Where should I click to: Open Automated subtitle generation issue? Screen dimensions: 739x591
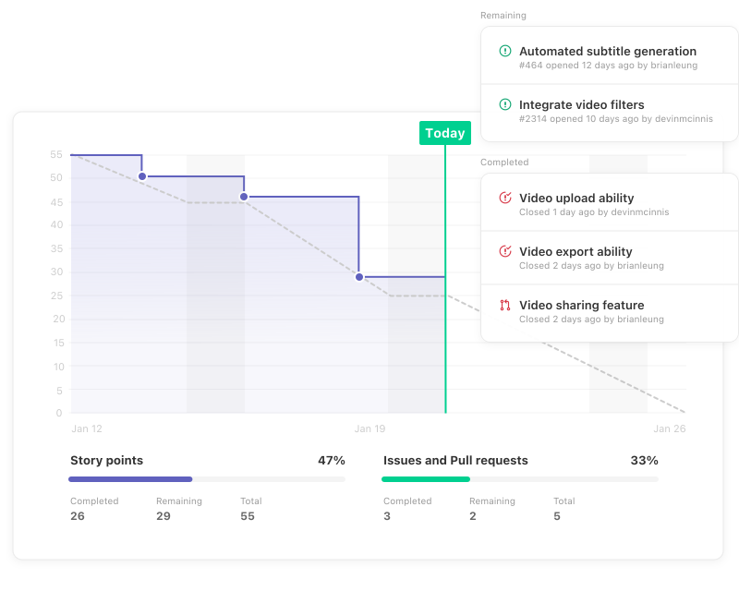607,52
